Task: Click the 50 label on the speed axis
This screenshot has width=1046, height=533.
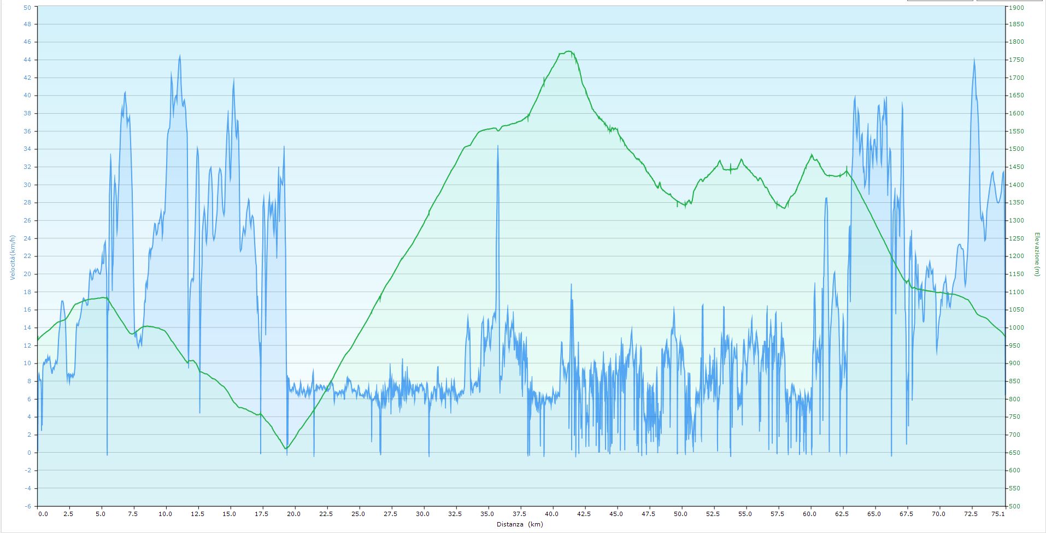Action: click(x=27, y=7)
